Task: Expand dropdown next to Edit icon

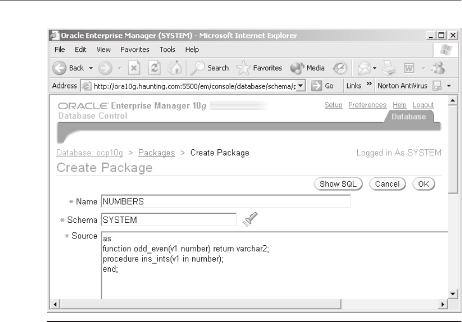Action: (423, 69)
